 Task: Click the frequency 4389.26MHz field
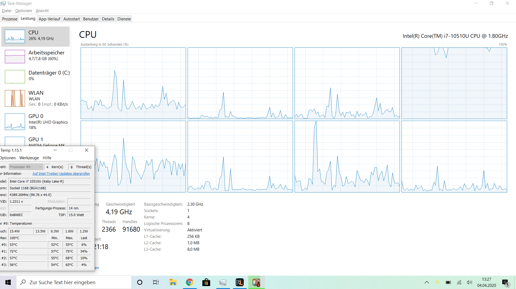point(50,195)
